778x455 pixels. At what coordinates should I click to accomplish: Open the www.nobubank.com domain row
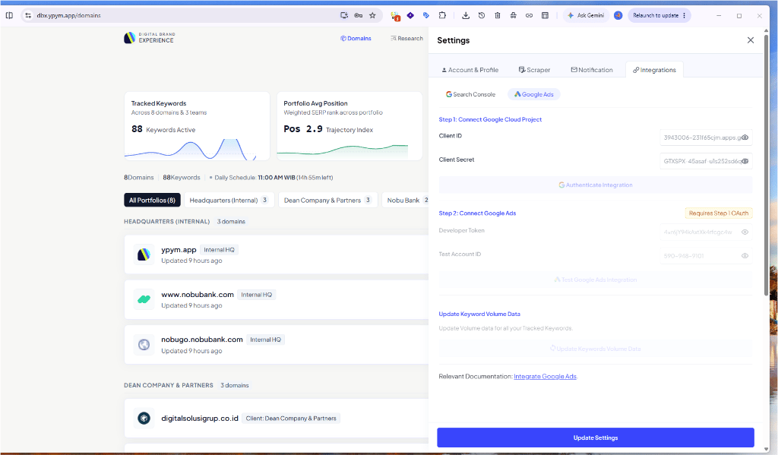(x=277, y=299)
